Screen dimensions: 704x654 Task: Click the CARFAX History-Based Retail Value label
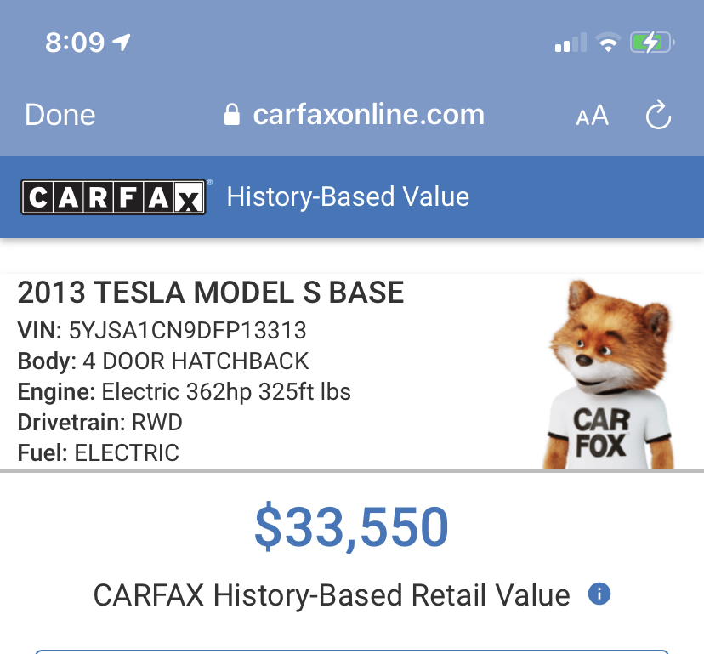click(332, 594)
